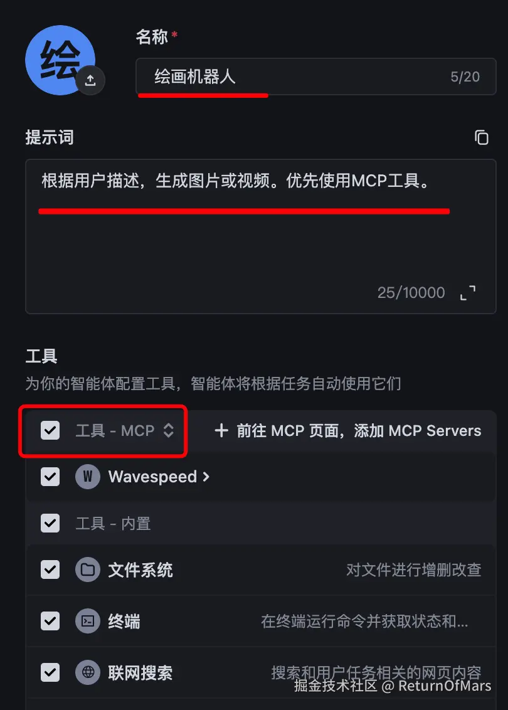
Task: Expand Wavespeed tools via its chevron
Action: click(206, 476)
